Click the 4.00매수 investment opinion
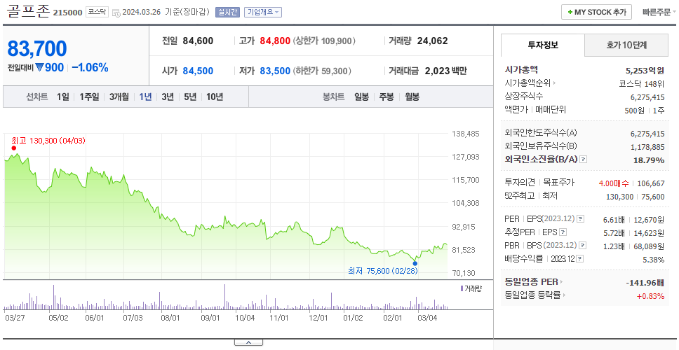The image size is (679, 350). [614, 183]
